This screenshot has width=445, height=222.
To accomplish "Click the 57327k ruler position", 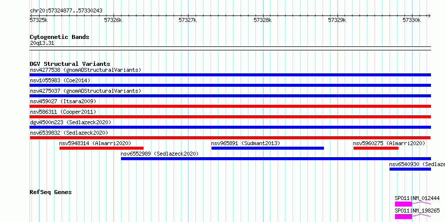I will [x=188, y=20].
